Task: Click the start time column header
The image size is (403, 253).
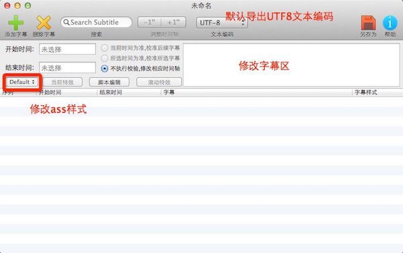Action: (x=66, y=92)
